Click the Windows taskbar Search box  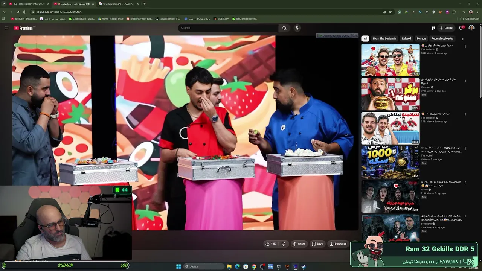(203, 266)
